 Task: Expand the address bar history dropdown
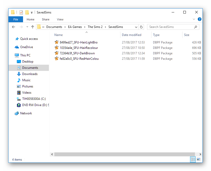pos(136,27)
